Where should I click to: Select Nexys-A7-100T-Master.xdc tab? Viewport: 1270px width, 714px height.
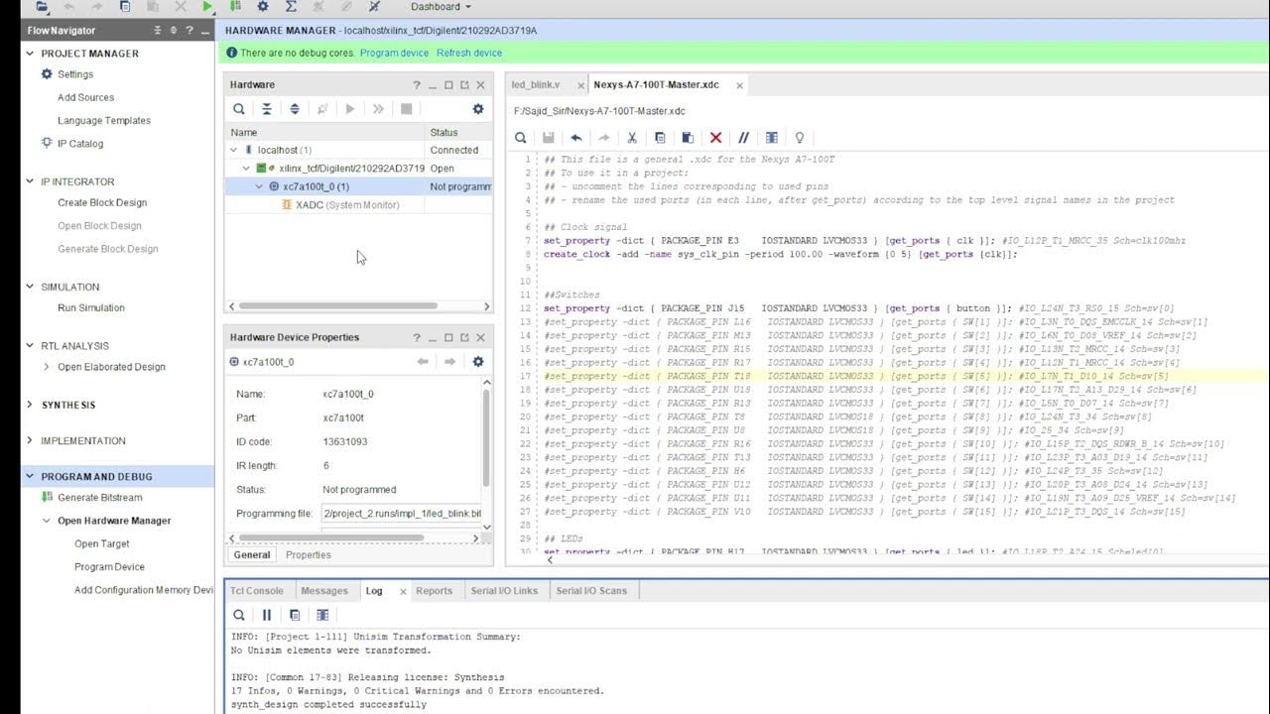tap(656, 85)
